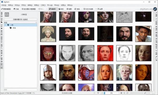Click zoom-in icon right of size slider
This screenshot has width=158, height=95.
(x=145, y=93)
